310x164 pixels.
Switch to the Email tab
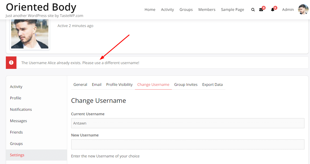pyautogui.click(x=96, y=84)
